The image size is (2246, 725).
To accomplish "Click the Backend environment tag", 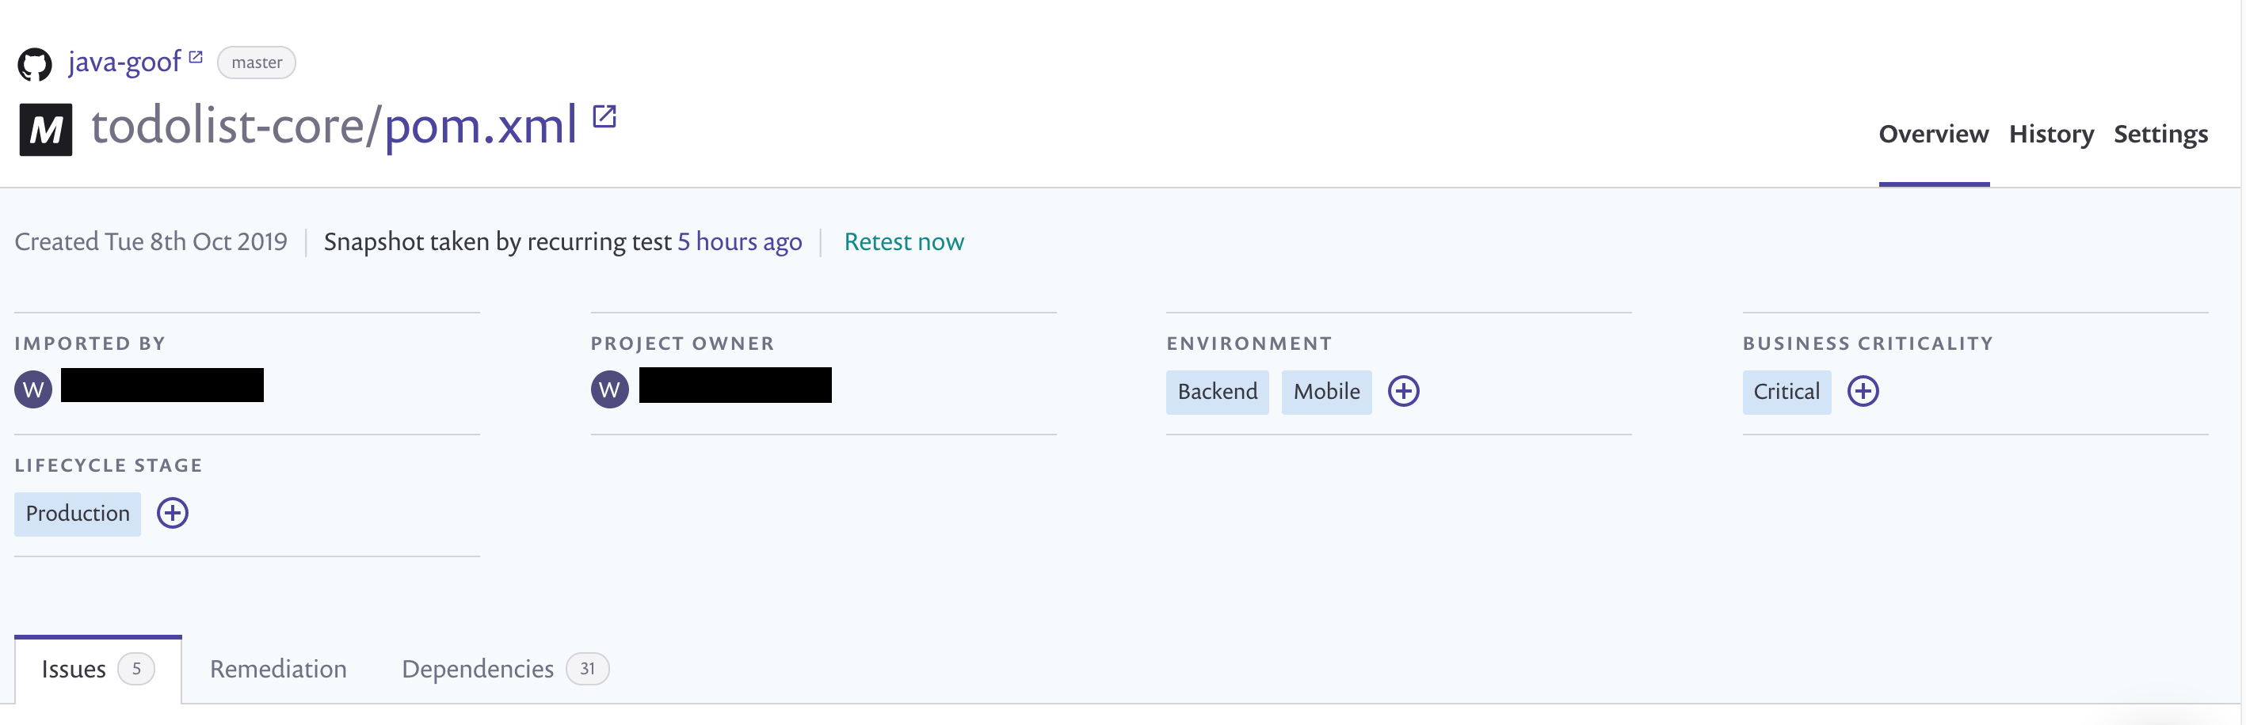I will click(1217, 391).
